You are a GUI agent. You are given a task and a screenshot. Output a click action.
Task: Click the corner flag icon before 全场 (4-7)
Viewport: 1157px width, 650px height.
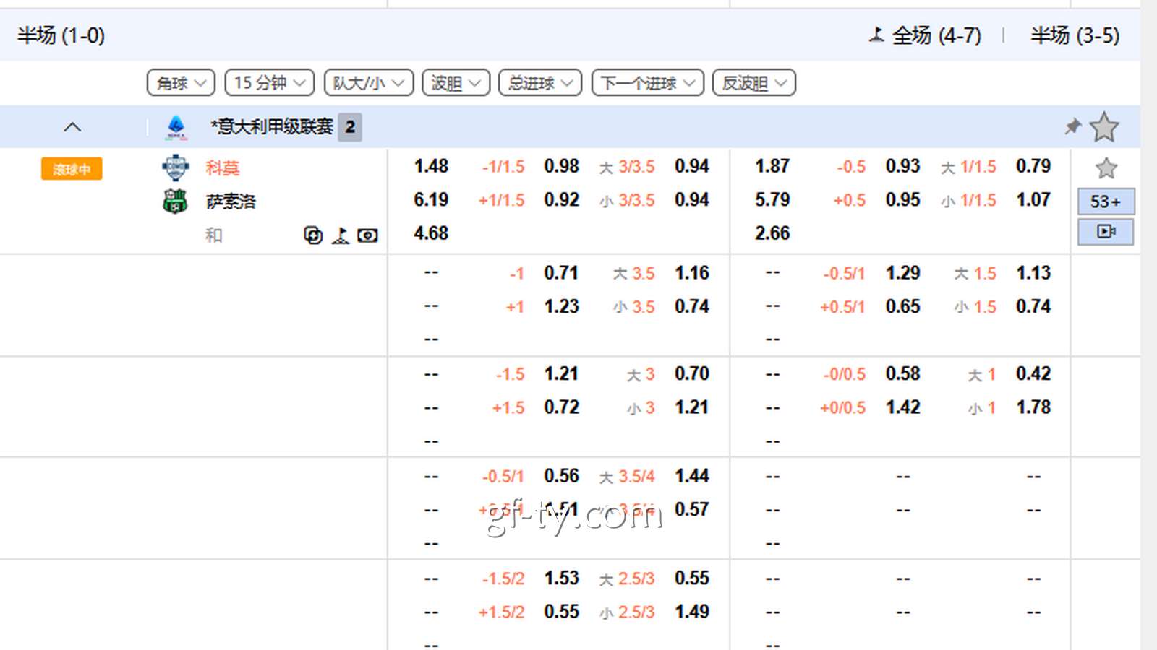click(876, 34)
